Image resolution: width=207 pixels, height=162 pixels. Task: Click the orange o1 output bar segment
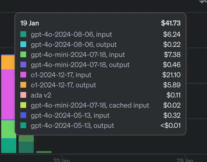click(8, 62)
